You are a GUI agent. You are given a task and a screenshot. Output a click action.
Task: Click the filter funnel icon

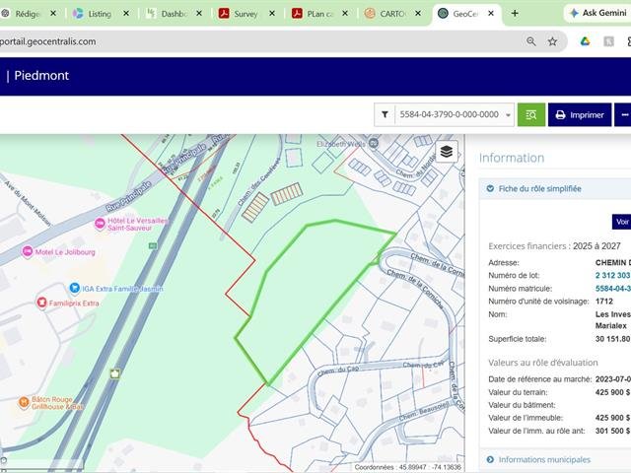coord(385,114)
